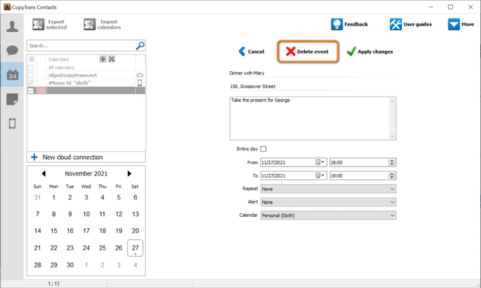This screenshot has width=481, height=288.
Task: Click the From date text 11/27/2021
Action: [x=273, y=163]
